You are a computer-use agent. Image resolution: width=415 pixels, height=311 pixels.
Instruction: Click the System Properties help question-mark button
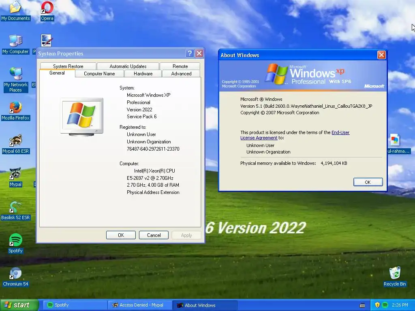point(190,53)
